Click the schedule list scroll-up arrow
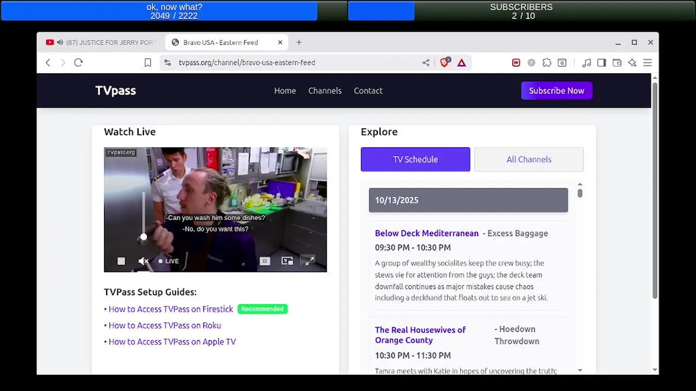 tap(580, 185)
